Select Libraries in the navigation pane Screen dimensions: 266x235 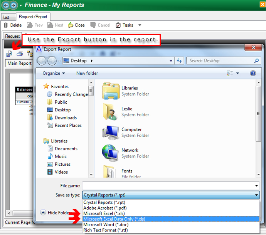(56, 141)
